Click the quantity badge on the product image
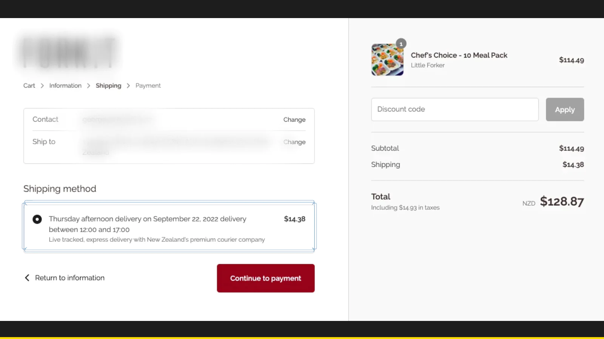Viewport: 604px width, 339px height. coord(401,44)
